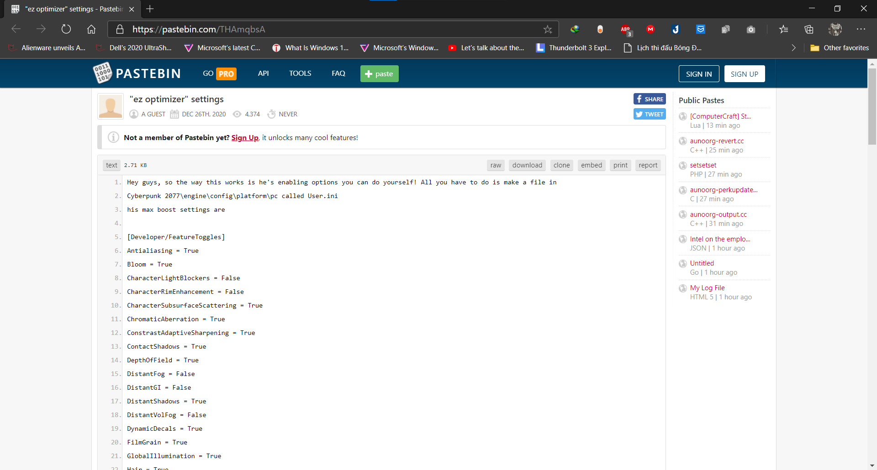The width and height of the screenshot is (877, 470).
Task: Open Thunderbolt 3 Expl... bookmark
Action: [574, 47]
